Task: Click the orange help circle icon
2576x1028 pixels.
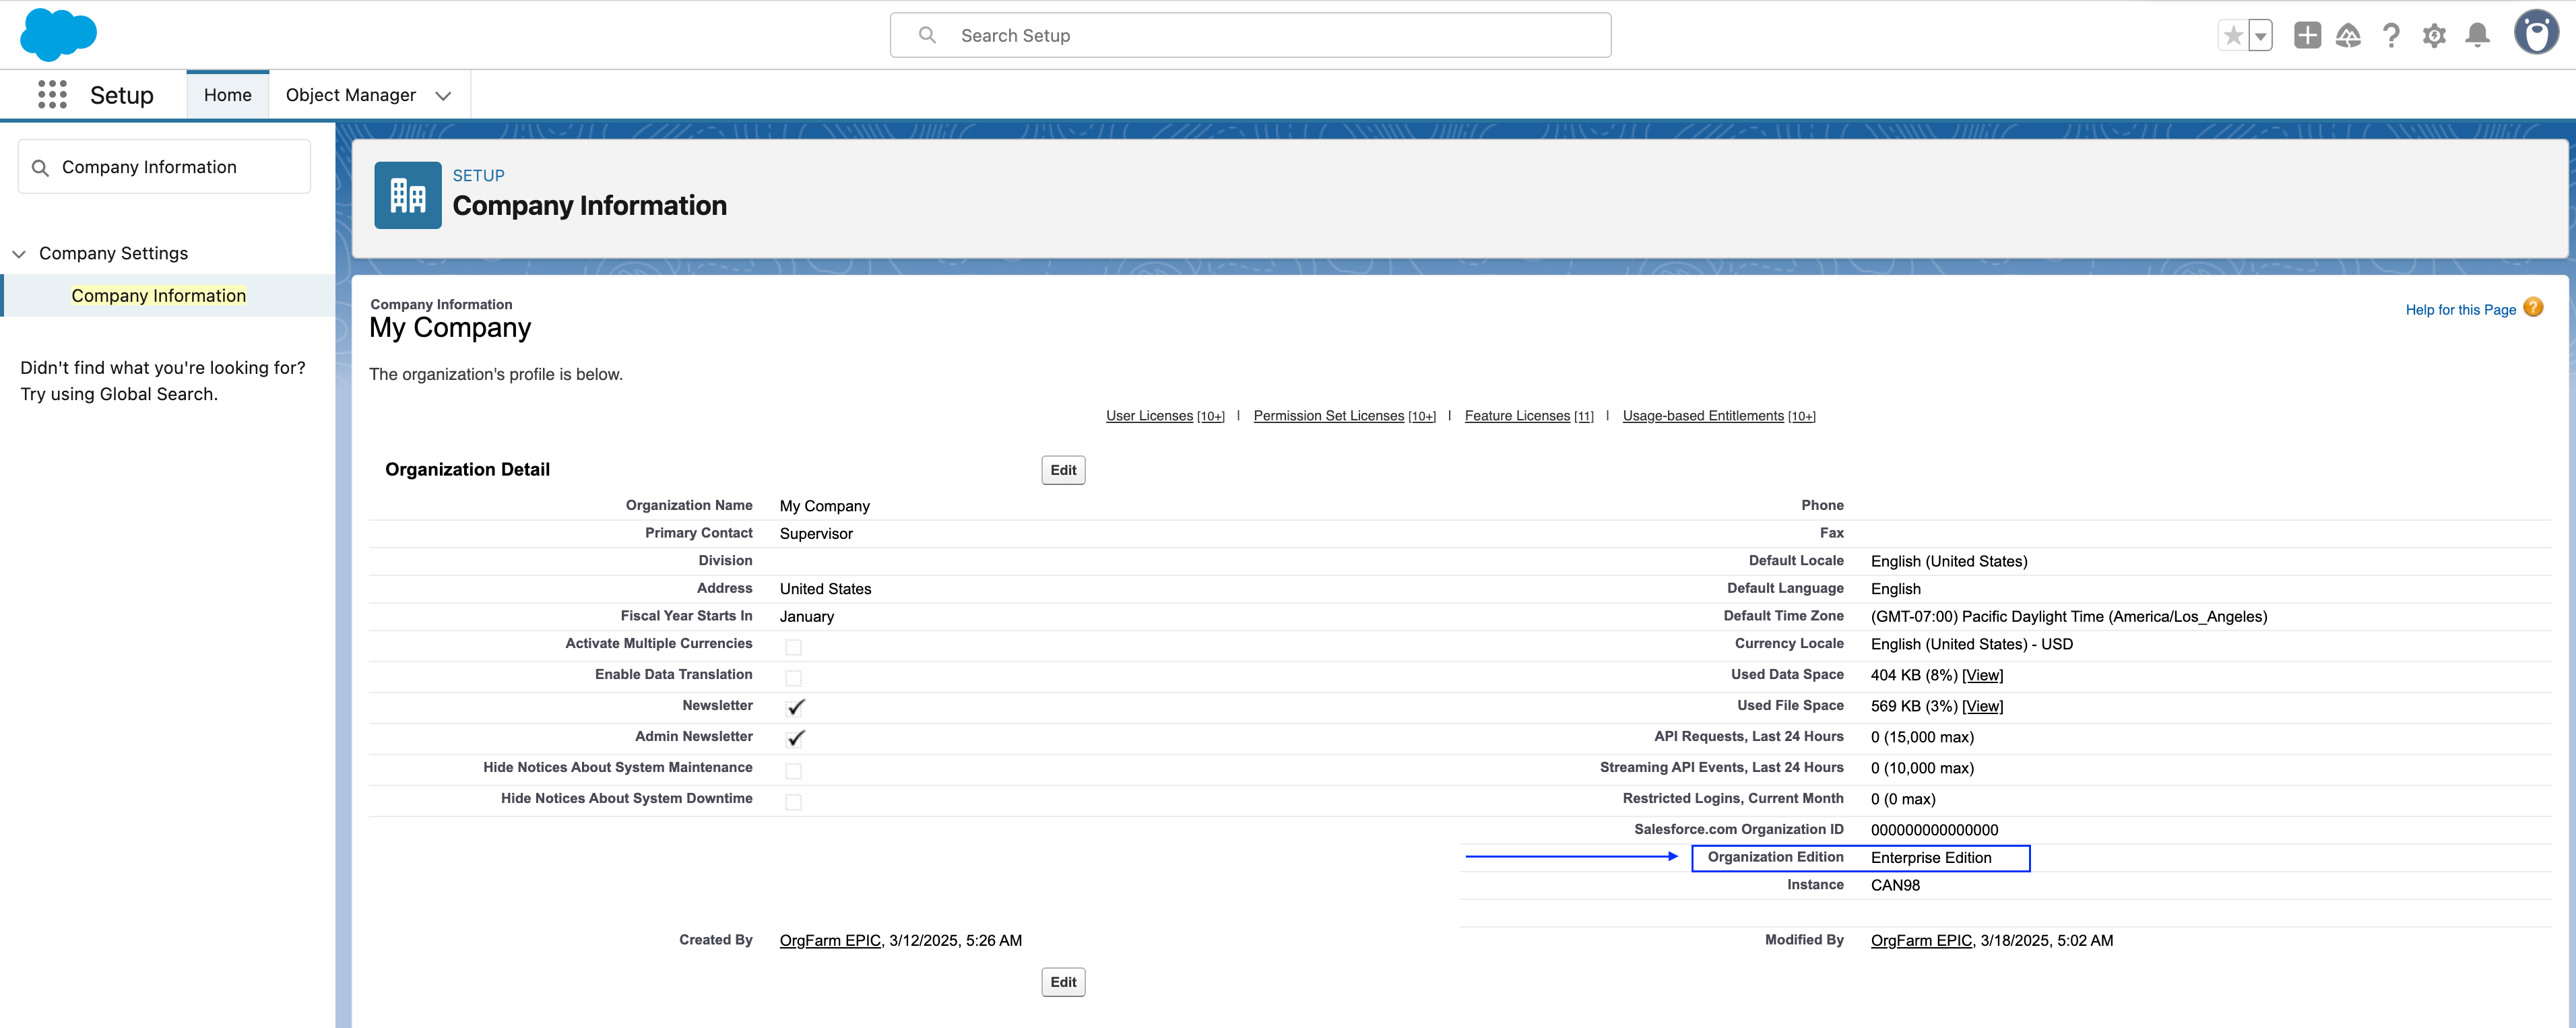Action: click(x=2533, y=308)
